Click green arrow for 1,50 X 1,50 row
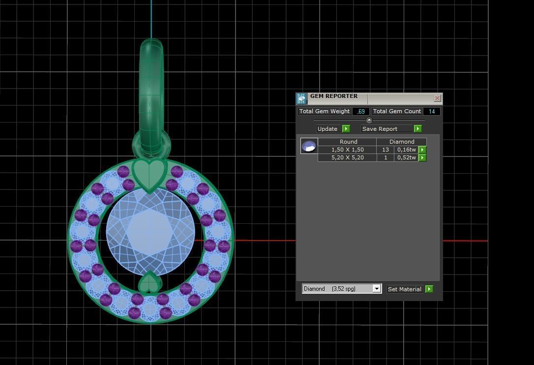This screenshot has width=534, height=365. coord(422,150)
